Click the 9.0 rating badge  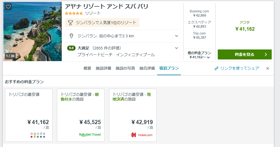pyautogui.click(x=71, y=48)
